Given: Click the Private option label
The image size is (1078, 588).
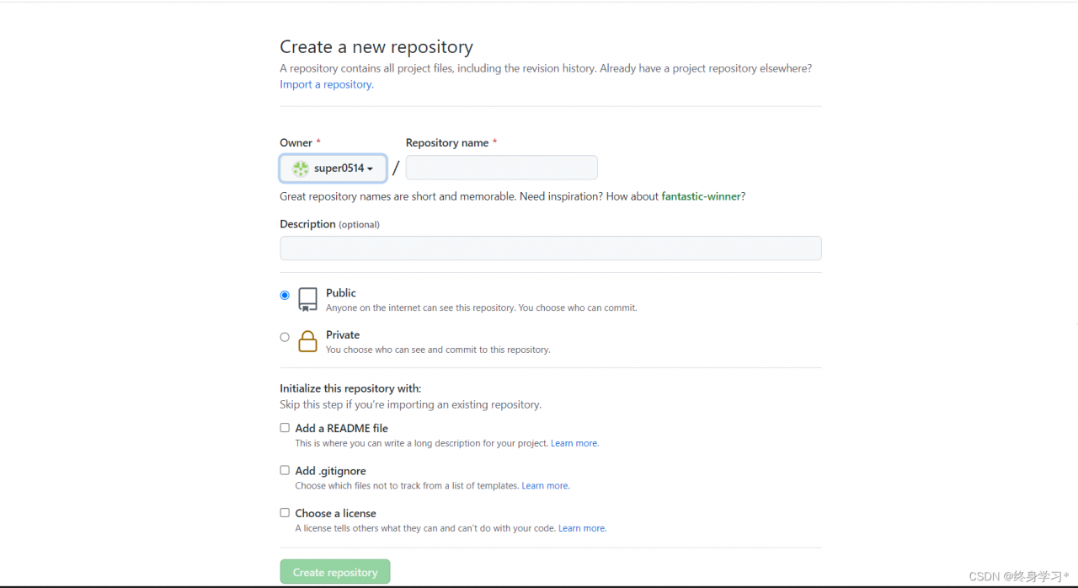Looking at the screenshot, I should [x=343, y=335].
